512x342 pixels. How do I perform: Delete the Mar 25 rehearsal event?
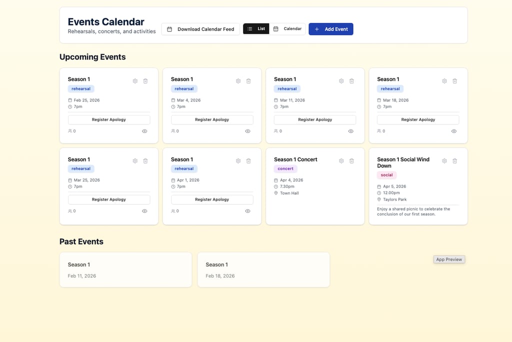(x=145, y=161)
